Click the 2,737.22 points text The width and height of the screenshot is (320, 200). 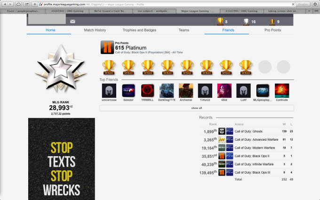pyautogui.click(x=61, y=114)
